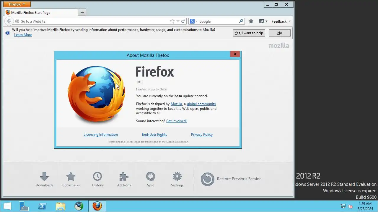Viewport: 378px width, 212px height.
Task: Open the global community link
Action: click(x=201, y=104)
